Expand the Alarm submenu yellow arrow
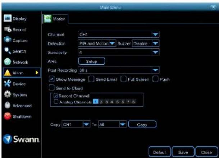 [37, 73]
